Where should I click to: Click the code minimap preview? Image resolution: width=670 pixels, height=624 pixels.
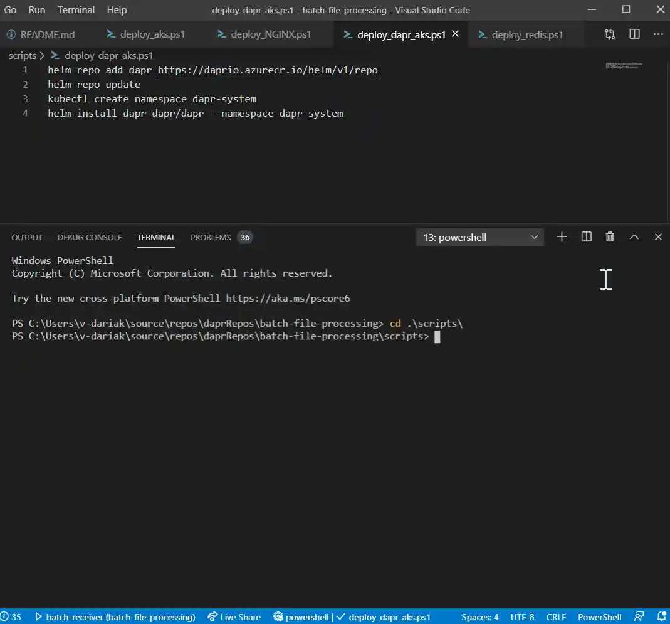[x=624, y=65]
